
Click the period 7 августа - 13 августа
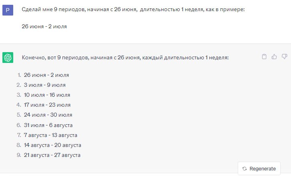point(50,135)
